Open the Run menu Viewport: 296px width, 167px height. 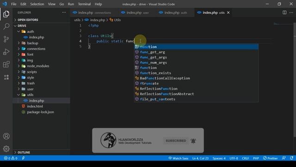click(x=71, y=4)
